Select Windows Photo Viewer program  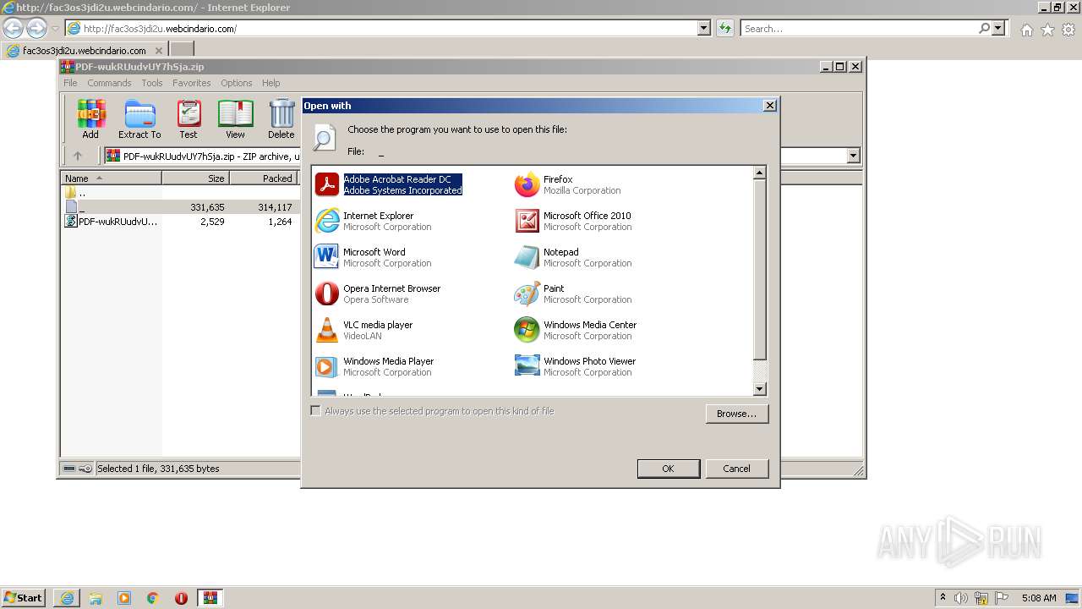click(x=575, y=366)
